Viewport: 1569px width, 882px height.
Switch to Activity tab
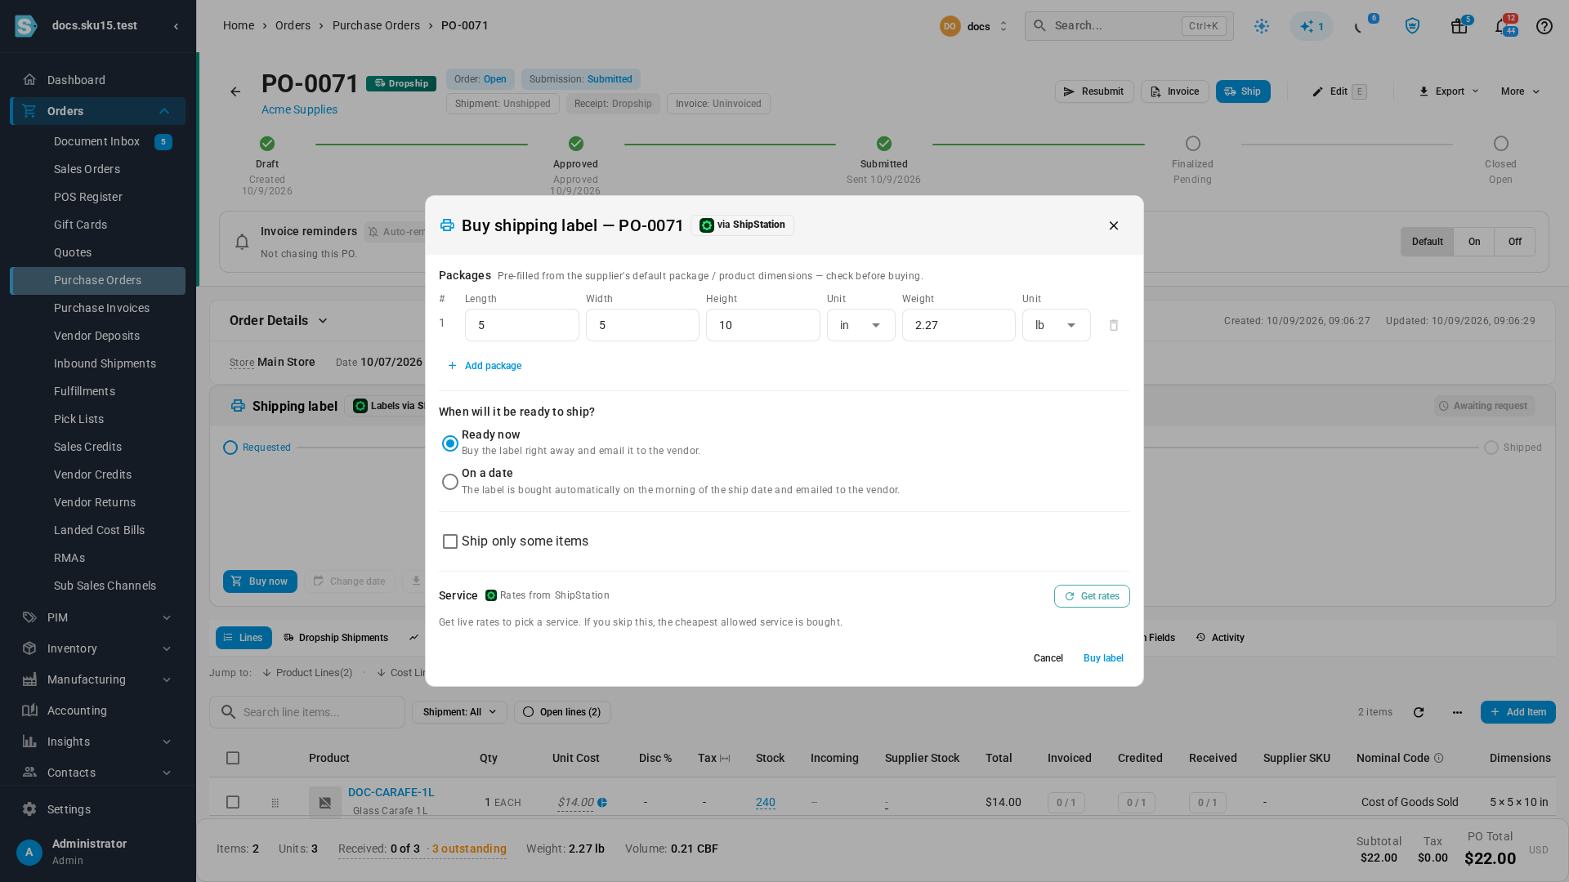1220,638
